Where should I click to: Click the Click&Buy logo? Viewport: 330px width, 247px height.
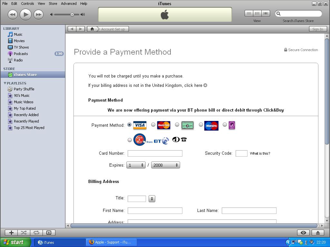(140, 140)
